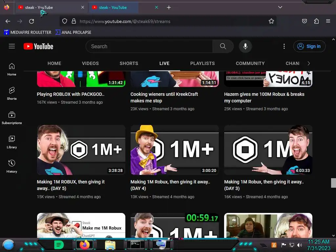Image resolution: width=336 pixels, height=252 pixels.
Task: Open File Explorer folder taskbar icon
Action: tap(110, 245)
